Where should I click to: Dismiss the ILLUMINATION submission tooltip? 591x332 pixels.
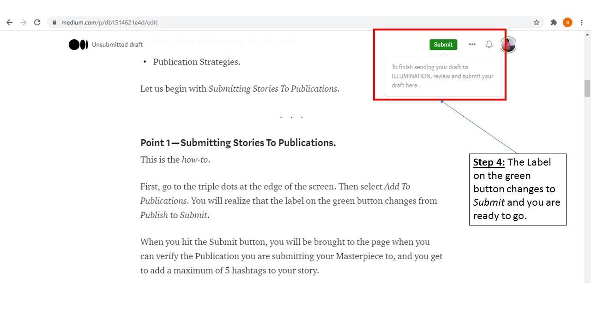click(x=443, y=76)
